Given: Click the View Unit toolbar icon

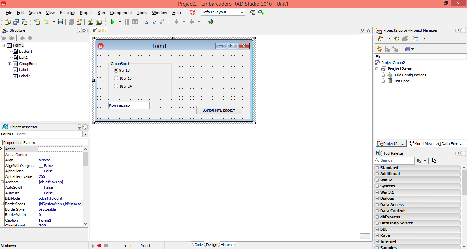Looking at the screenshot, I should pyautogui.click(x=8, y=22).
